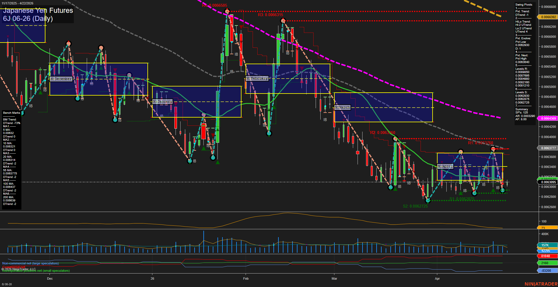The width and height of the screenshot is (558, 287).
Task: Click the green 2160 axis marker
Action: [x=545, y=263]
